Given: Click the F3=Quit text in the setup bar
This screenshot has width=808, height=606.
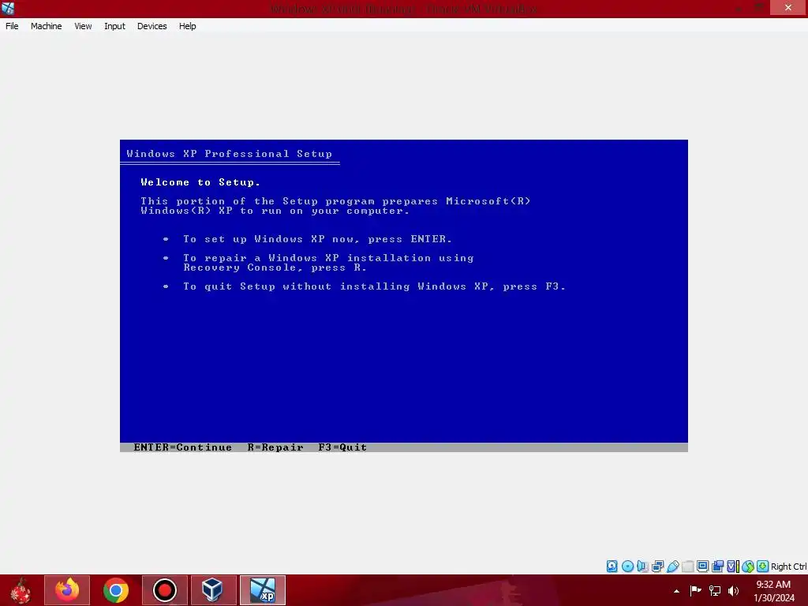Looking at the screenshot, I should (x=342, y=447).
